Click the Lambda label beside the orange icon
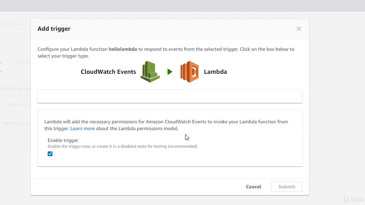The image size is (365, 205). pos(215,72)
